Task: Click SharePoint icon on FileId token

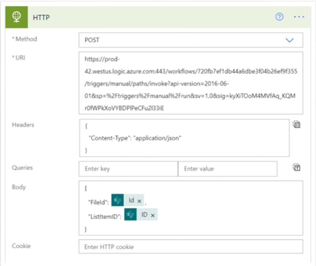Action: tap(117, 200)
